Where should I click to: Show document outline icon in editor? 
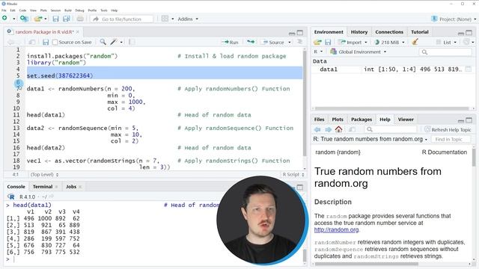coord(300,42)
